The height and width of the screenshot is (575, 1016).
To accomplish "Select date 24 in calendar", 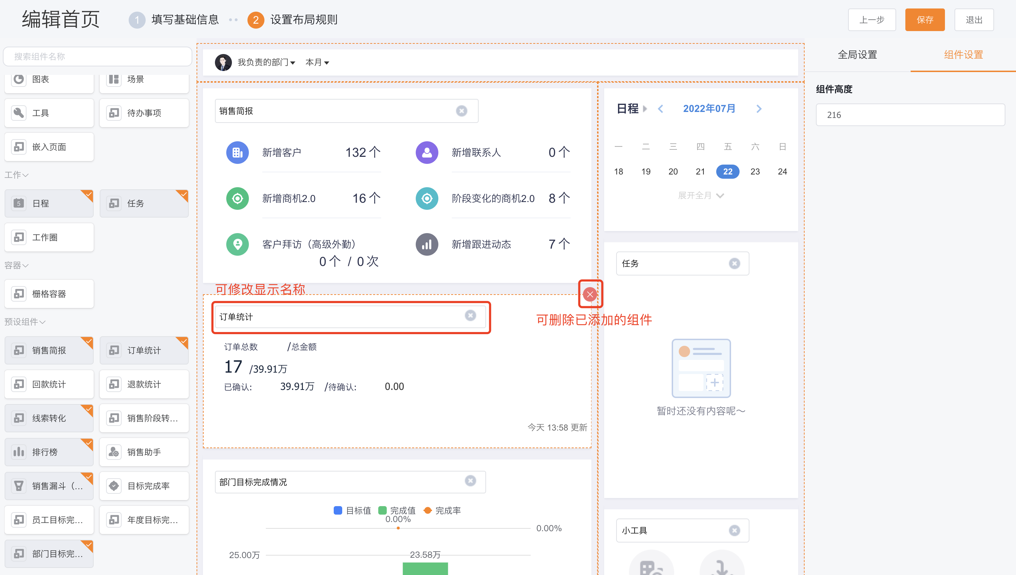I will 782,171.
